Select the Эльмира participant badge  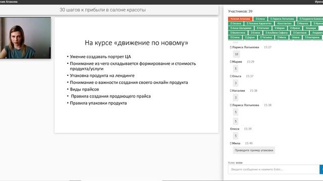pos(311,28)
